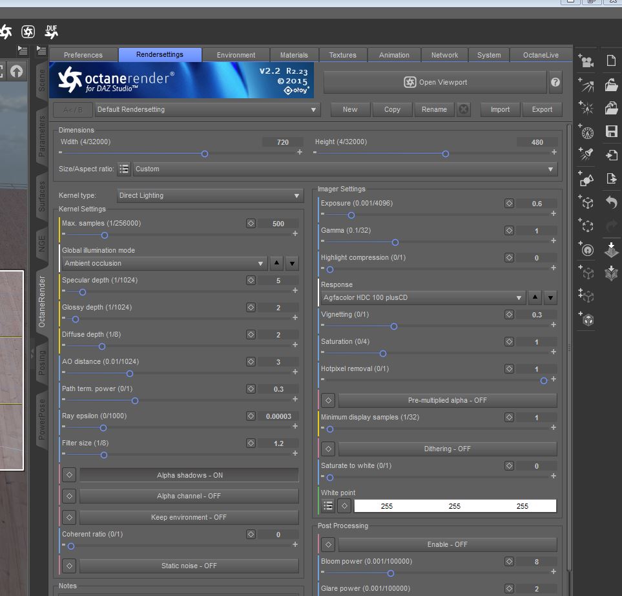Click the Open Viewport button

coord(435,82)
